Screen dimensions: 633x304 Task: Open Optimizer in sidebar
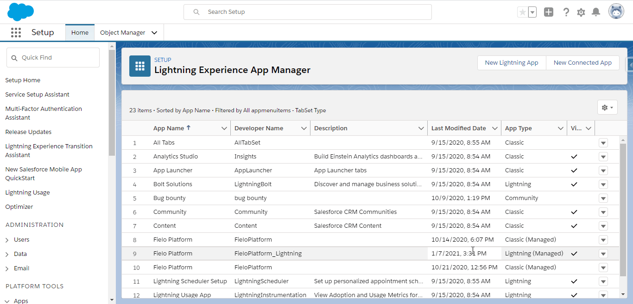click(x=19, y=207)
